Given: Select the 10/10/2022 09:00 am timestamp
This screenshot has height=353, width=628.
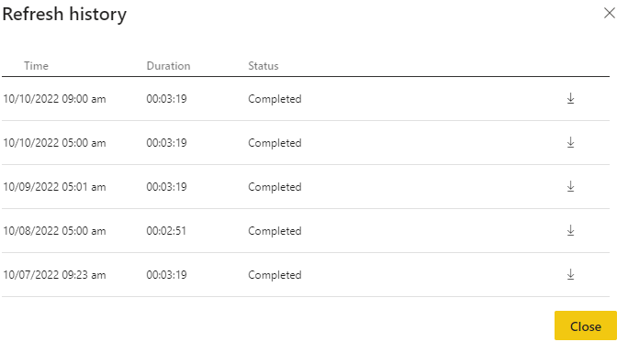Looking at the screenshot, I should pos(54,99).
